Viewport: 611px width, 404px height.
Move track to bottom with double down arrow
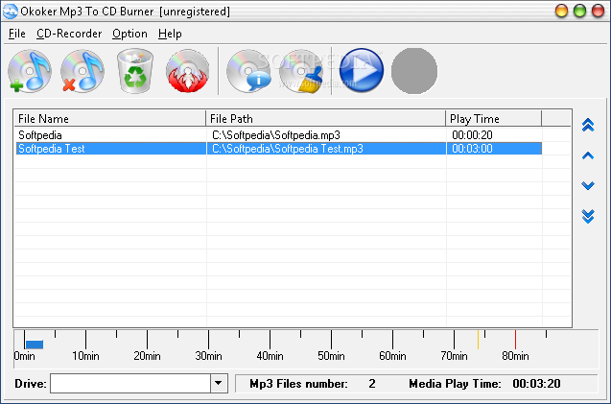(x=588, y=217)
